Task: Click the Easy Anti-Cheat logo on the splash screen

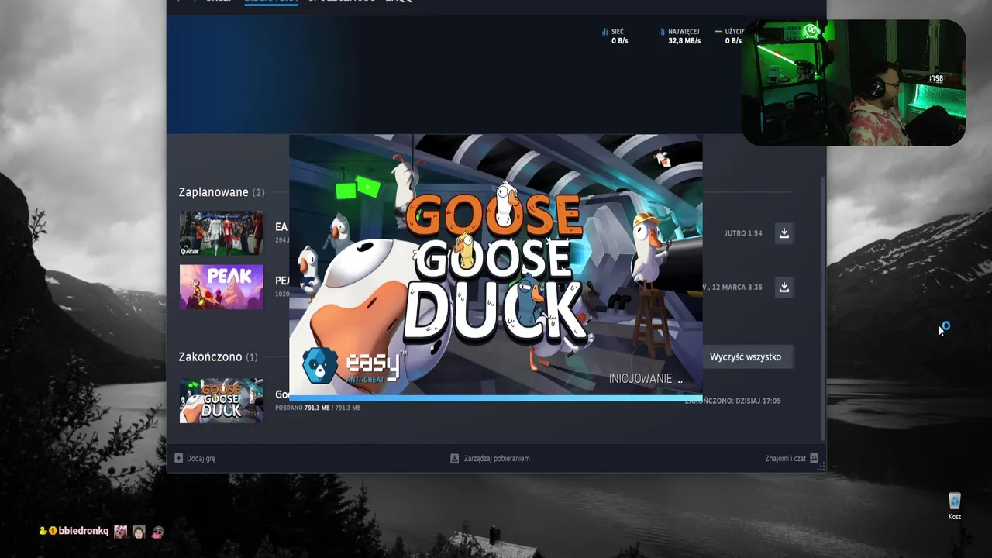Action: [353, 366]
